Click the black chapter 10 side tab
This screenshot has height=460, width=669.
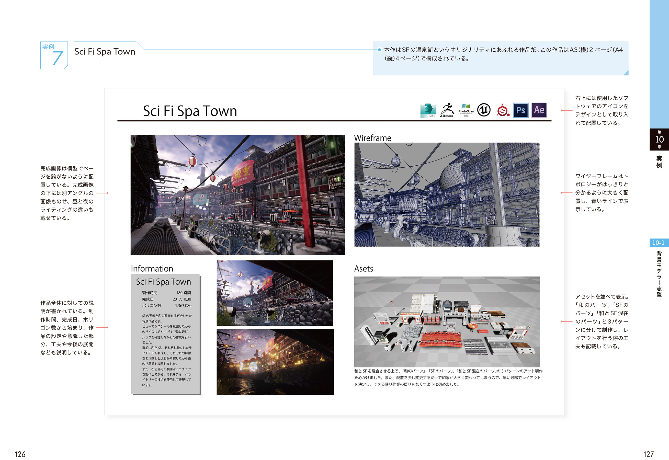(659, 140)
